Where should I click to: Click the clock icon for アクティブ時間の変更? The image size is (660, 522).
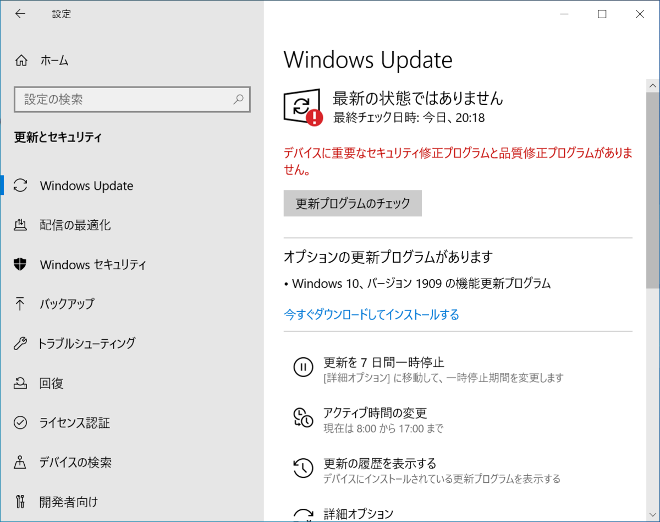[x=303, y=418]
